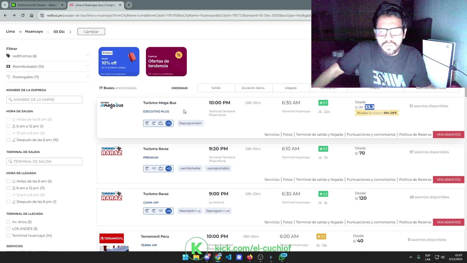Check arrival 6 am a 12 pm (11)
The width and height of the screenshot is (467, 263).
pyautogui.click(x=8, y=188)
